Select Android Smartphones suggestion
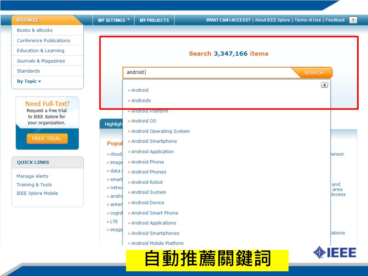This screenshot has width=368, height=276. pyautogui.click(x=155, y=233)
